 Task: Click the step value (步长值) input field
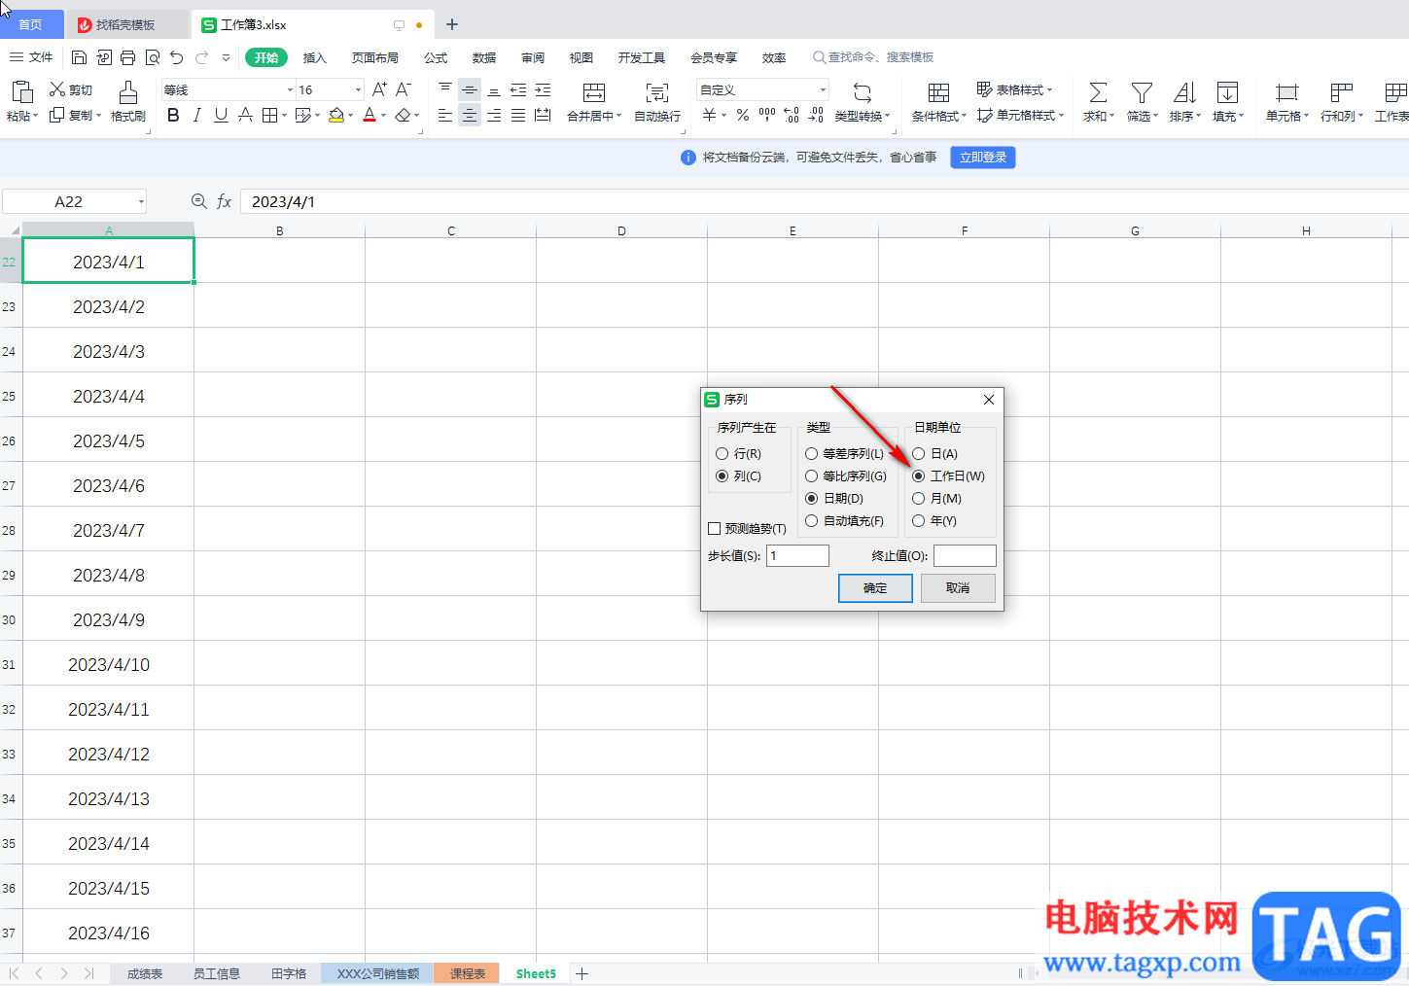tap(797, 555)
